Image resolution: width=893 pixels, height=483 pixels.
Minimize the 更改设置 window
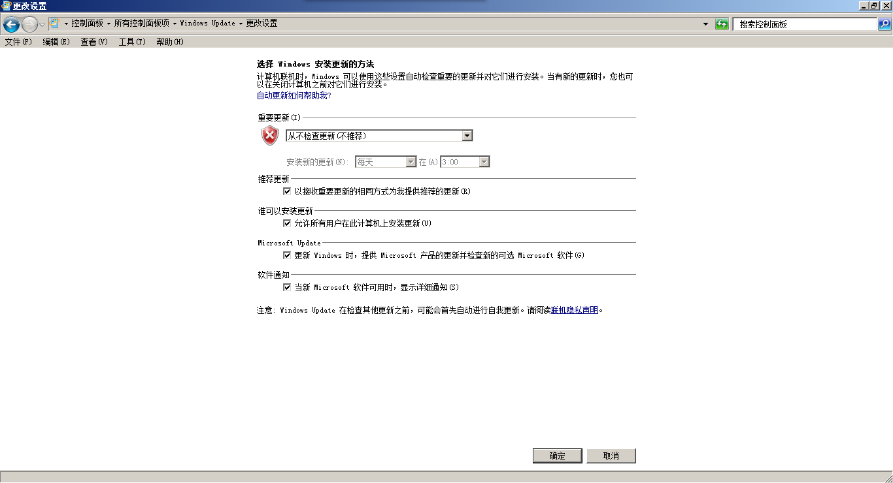tap(864, 5)
